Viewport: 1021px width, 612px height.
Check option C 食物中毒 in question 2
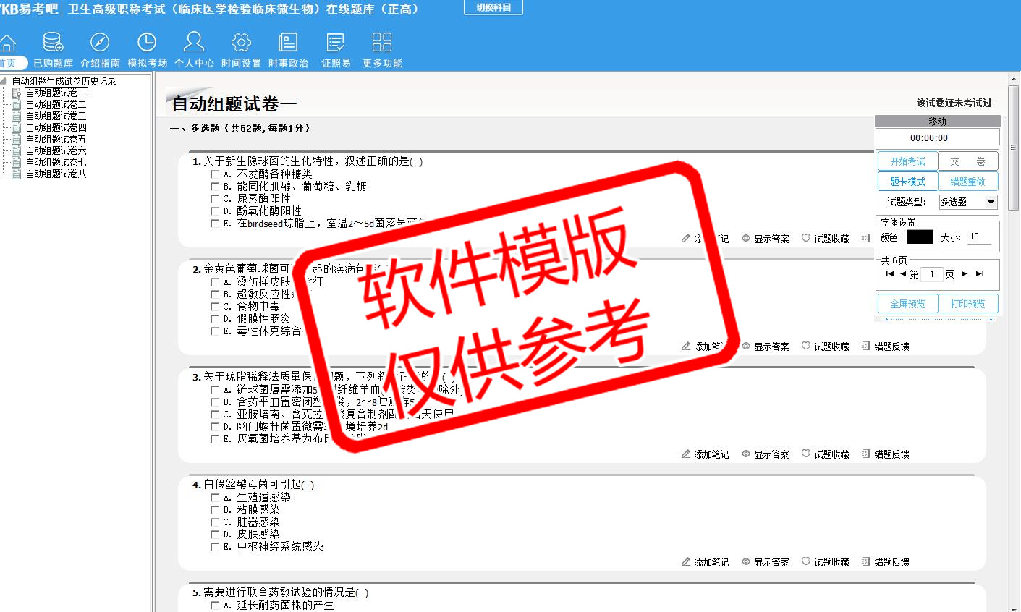[215, 307]
